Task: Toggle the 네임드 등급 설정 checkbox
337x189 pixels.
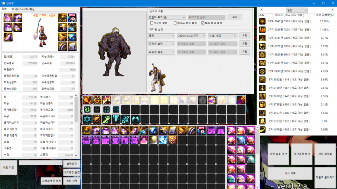Action: click(x=174, y=23)
